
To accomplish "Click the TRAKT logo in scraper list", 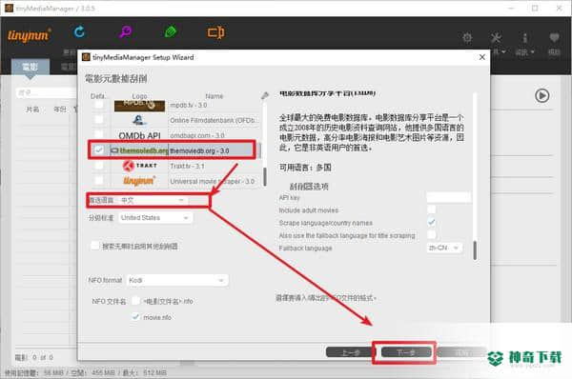I will 140,166.
